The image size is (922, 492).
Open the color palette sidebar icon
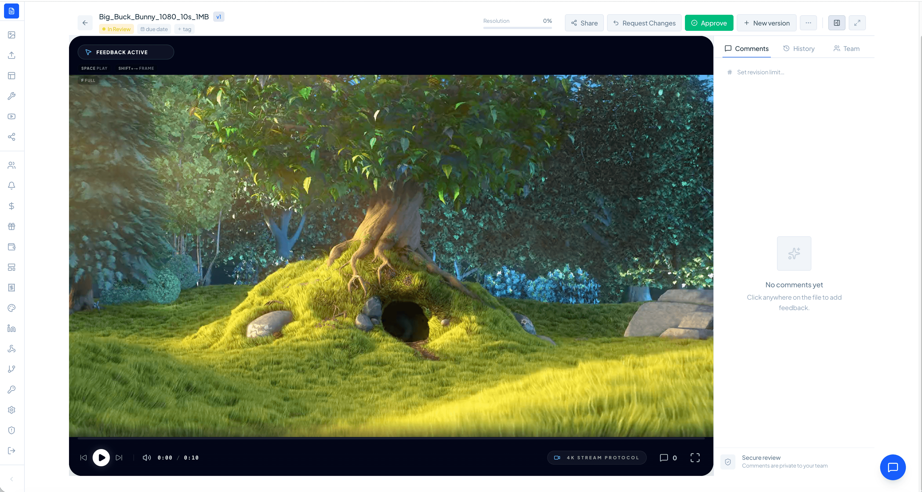tap(12, 308)
